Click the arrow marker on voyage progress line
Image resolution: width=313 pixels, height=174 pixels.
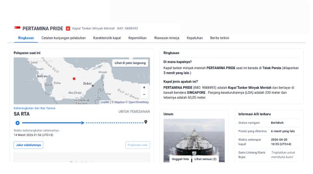83,122
